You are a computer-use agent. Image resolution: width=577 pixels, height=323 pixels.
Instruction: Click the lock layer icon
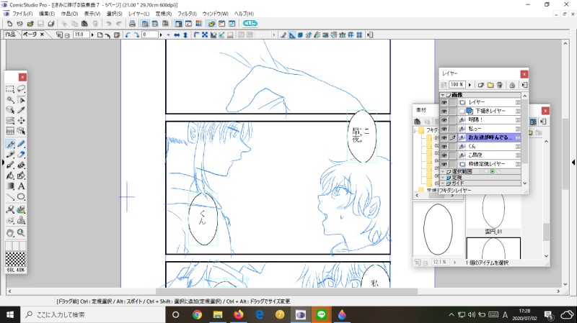point(512,85)
